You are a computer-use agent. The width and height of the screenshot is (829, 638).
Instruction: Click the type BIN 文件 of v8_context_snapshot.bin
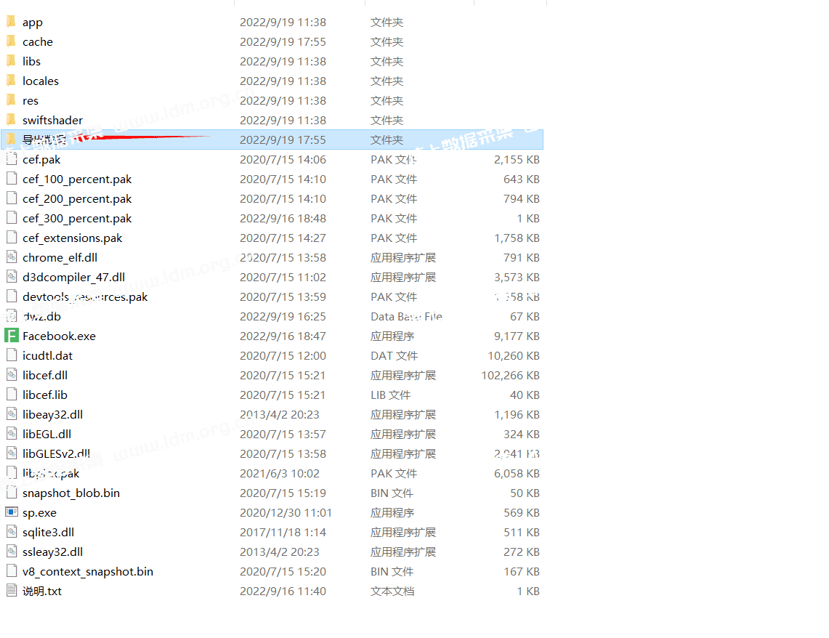[392, 571]
